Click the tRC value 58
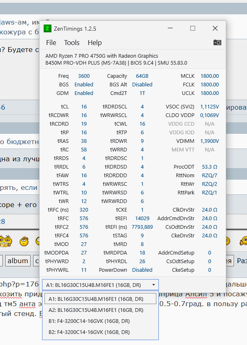The width and height of the screenshot is (247, 345). coord(84,150)
